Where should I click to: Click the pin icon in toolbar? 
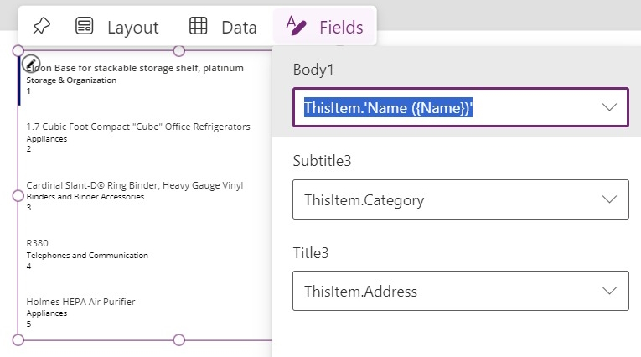[41, 26]
